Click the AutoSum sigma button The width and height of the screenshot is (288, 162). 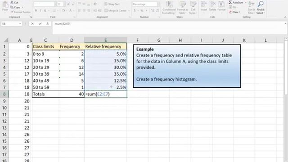(x=236, y=2)
